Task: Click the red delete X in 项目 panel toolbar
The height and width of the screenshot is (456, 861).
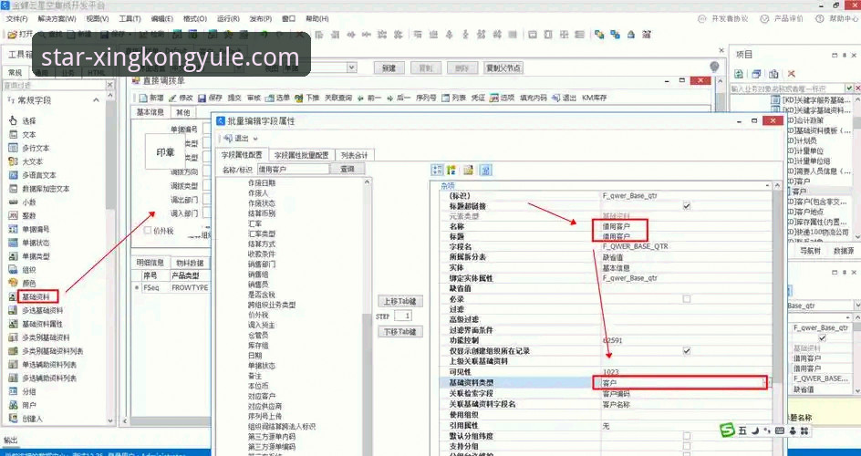Action: 792,74
